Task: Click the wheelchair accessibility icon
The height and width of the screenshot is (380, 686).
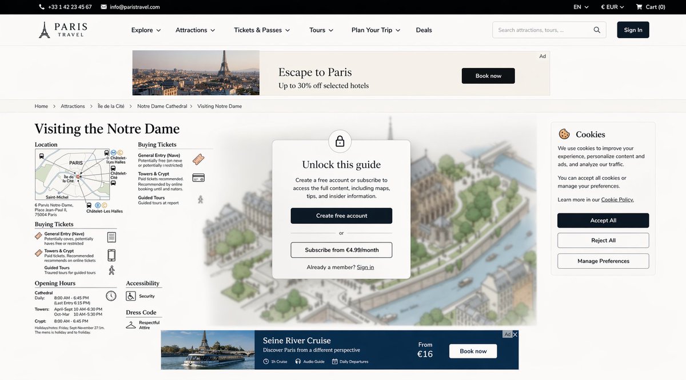Action: point(131,296)
